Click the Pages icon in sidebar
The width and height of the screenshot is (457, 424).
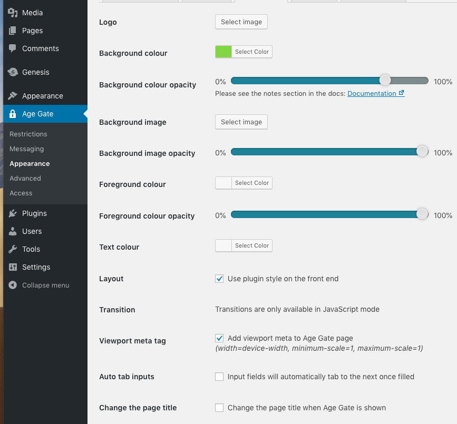click(13, 31)
